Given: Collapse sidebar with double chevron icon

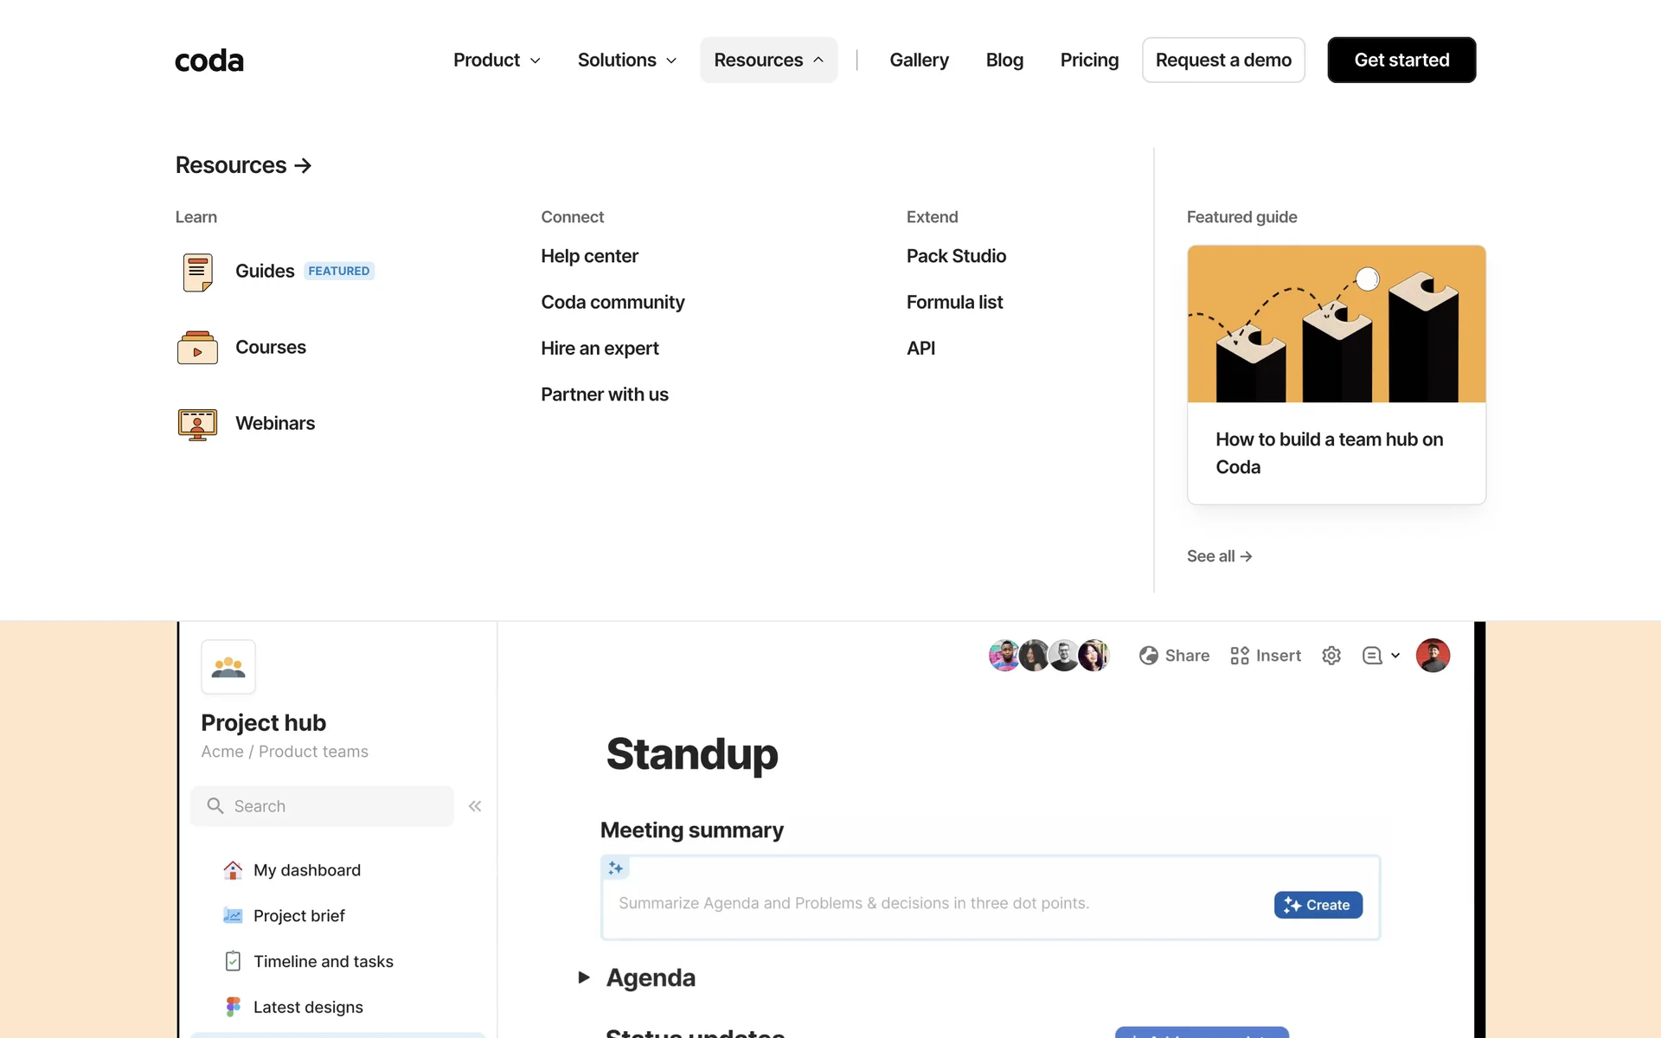Looking at the screenshot, I should tap(475, 806).
